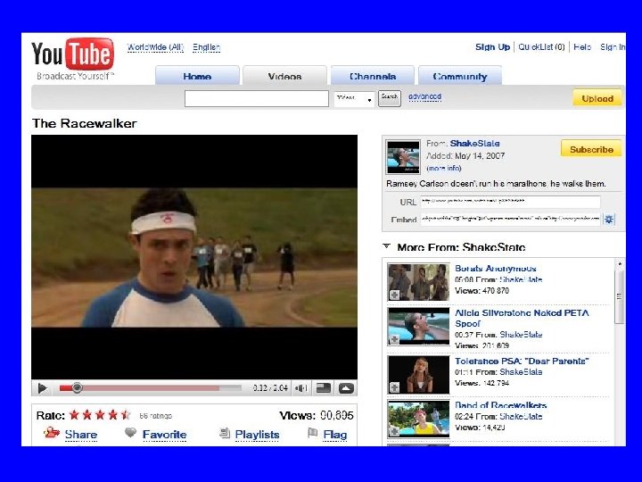Mute the video volume icon
This screenshot has width=642, height=482.
301,387
